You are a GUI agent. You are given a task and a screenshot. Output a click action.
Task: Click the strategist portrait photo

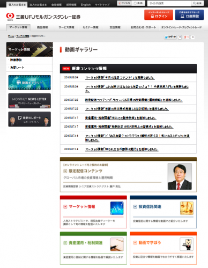coord(180,176)
